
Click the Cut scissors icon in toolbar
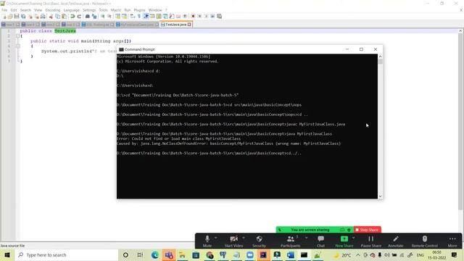(x=51, y=16)
